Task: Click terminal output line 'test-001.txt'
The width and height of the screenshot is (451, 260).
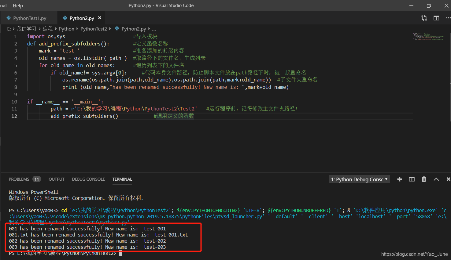Action: click(x=98, y=235)
